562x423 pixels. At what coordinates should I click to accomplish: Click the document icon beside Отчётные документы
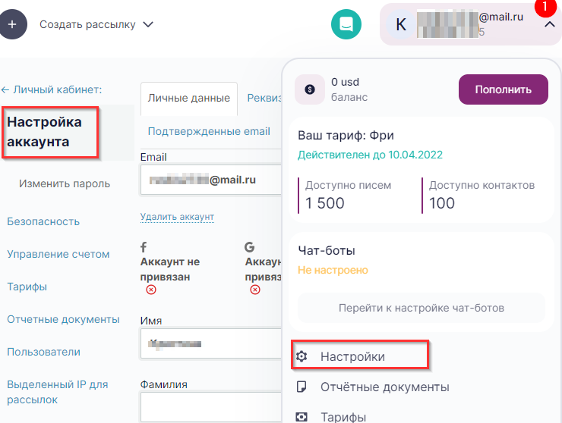tap(302, 387)
